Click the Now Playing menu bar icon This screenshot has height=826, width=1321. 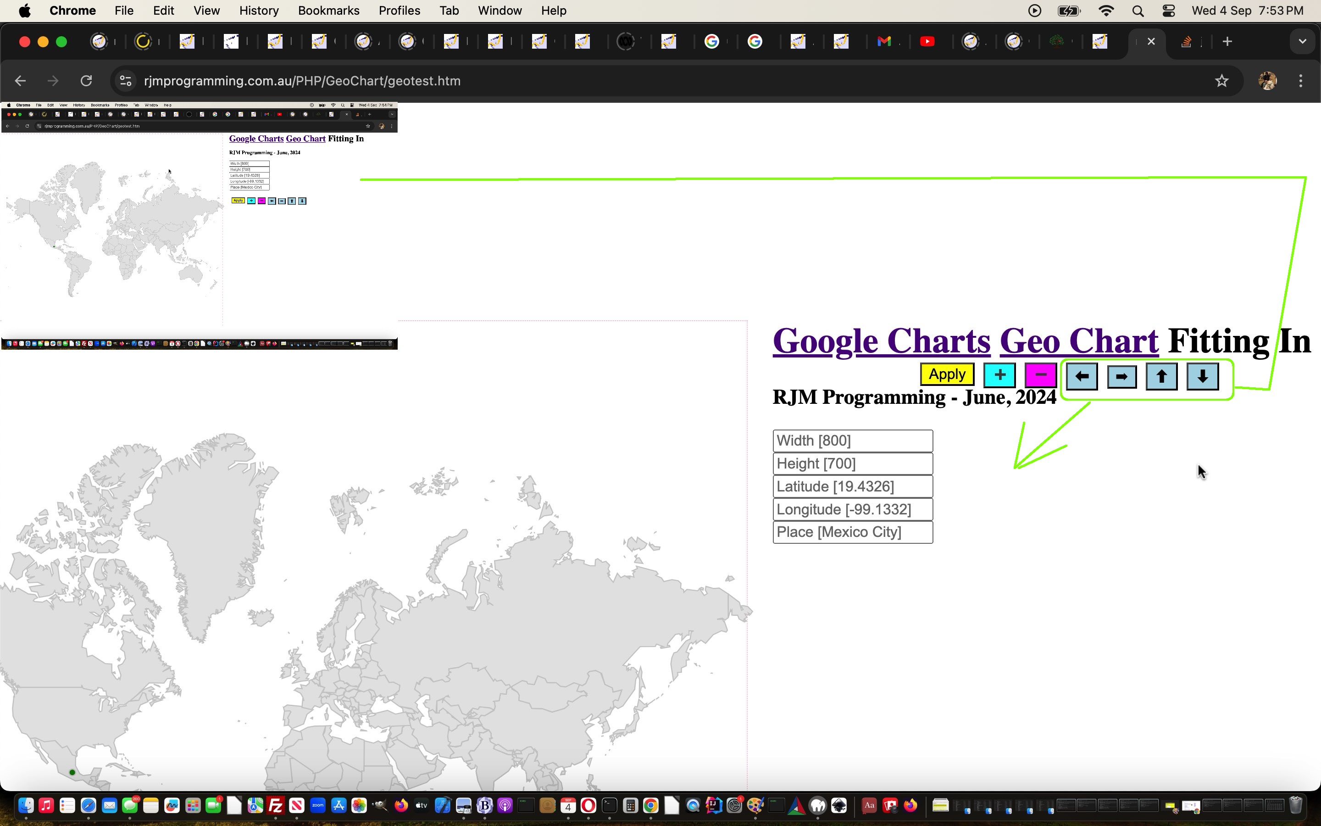1034,11
